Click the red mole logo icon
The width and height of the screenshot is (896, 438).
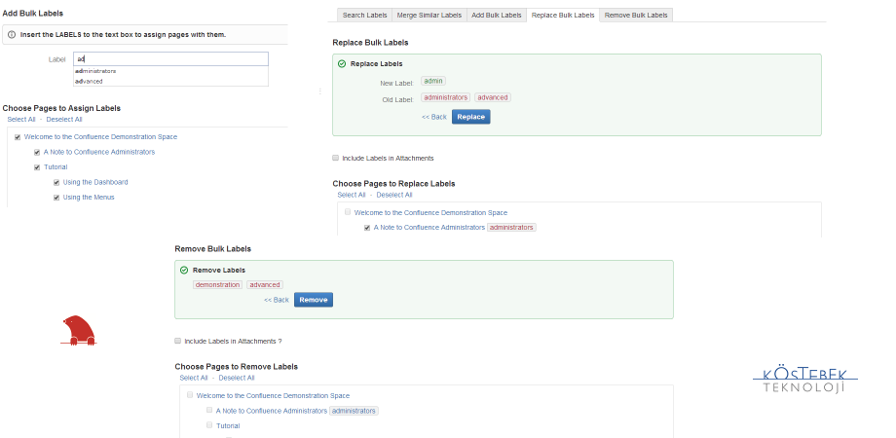coord(79,331)
